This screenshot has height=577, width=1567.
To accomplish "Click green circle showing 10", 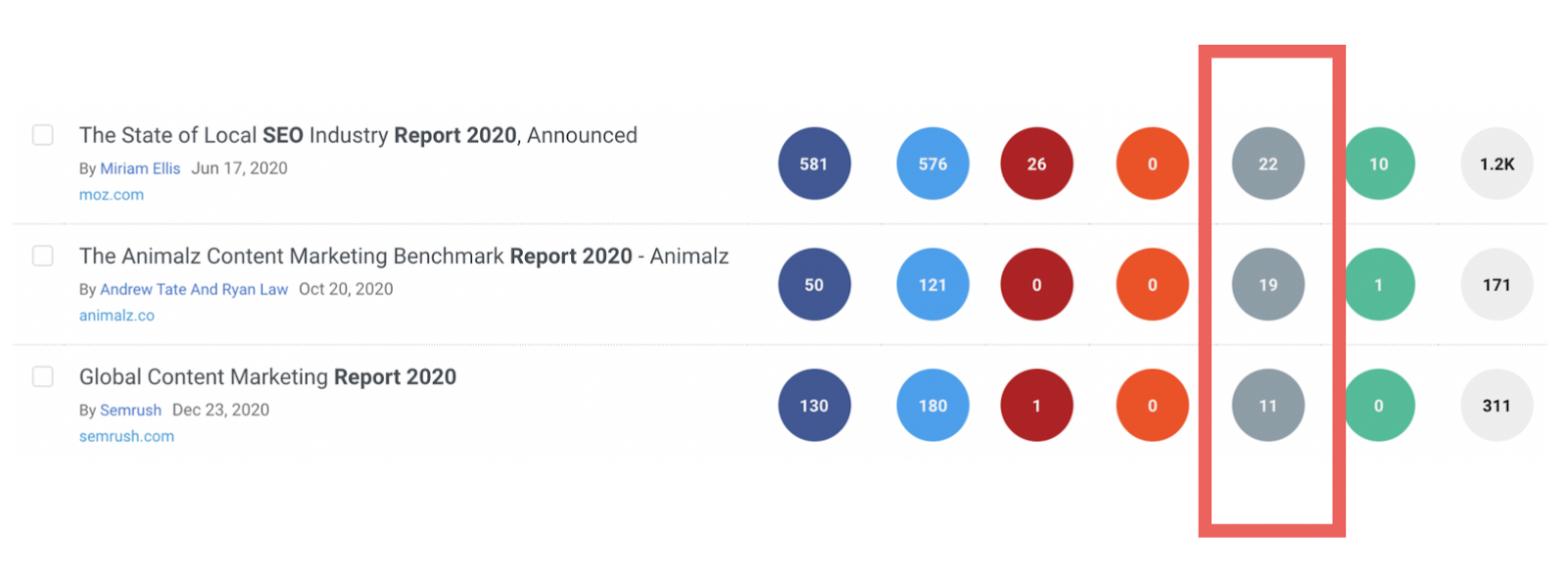I will click(x=1379, y=164).
